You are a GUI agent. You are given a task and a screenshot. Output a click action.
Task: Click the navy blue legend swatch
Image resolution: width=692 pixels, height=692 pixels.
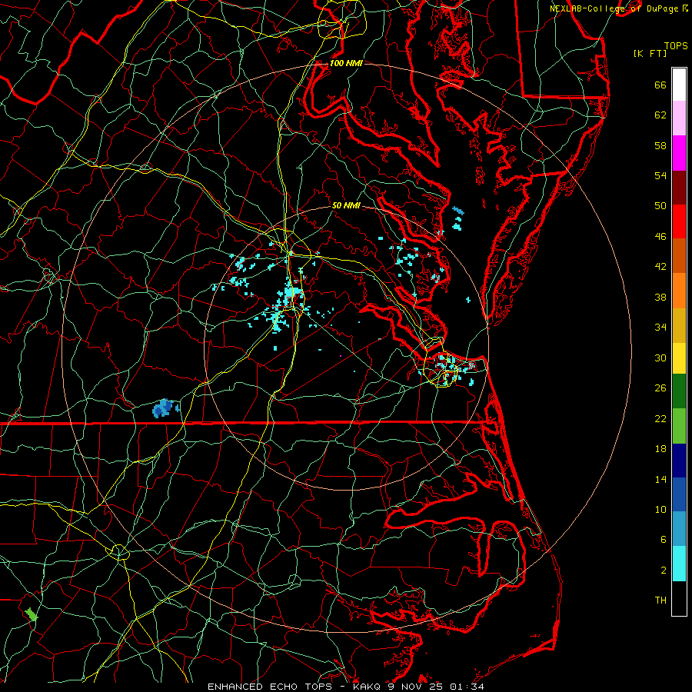point(679,461)
